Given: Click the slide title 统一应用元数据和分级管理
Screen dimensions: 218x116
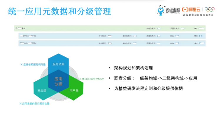Looking at the screenshot, I should tap(59, 11).
